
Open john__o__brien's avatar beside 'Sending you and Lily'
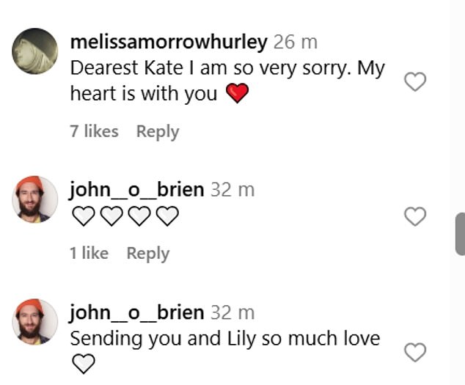click(x=35, y=321)
